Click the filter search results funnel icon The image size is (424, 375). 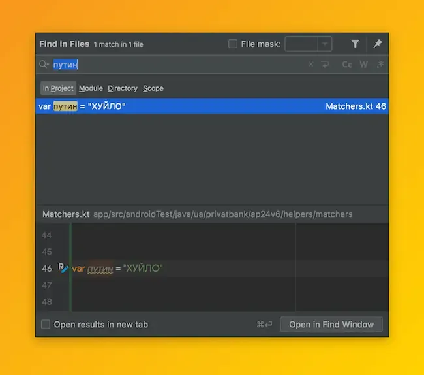coord(355,44)
